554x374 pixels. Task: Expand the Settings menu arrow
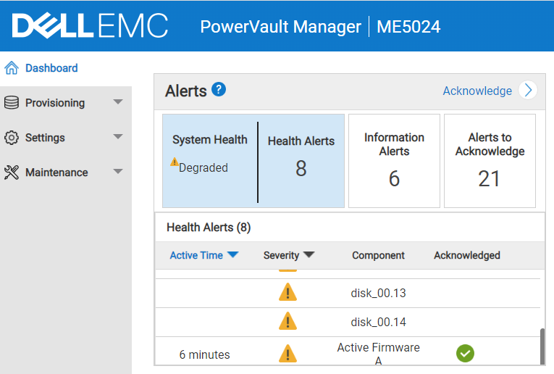pyautogui.click(x=118, y=137)
